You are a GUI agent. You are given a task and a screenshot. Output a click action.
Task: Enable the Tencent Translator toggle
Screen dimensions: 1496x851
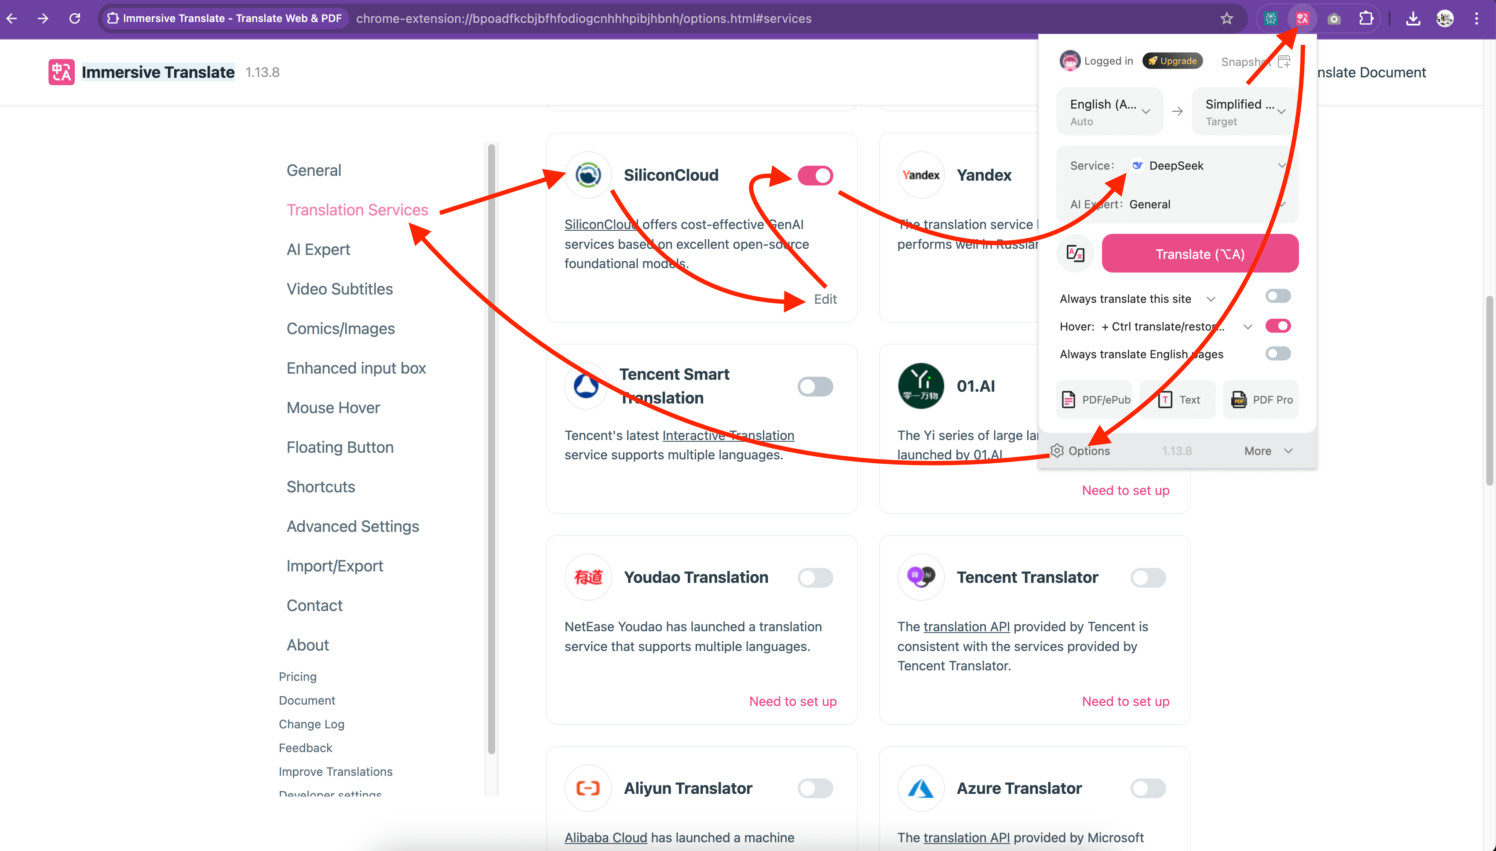(x=1148, y=578)
